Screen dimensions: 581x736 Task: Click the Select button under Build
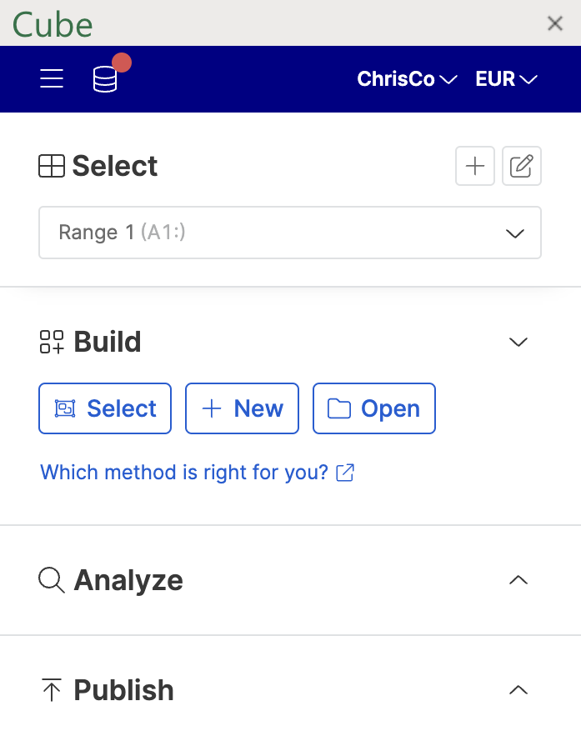105,408
